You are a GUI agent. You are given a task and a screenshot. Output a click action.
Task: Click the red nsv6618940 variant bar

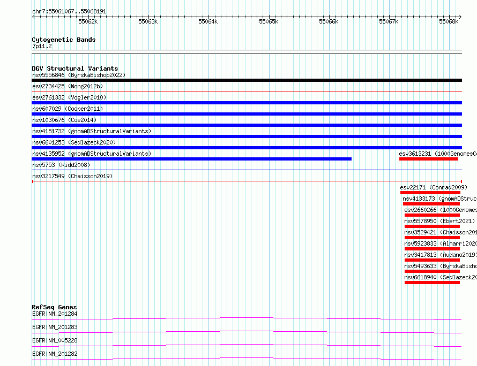(432, 283)
